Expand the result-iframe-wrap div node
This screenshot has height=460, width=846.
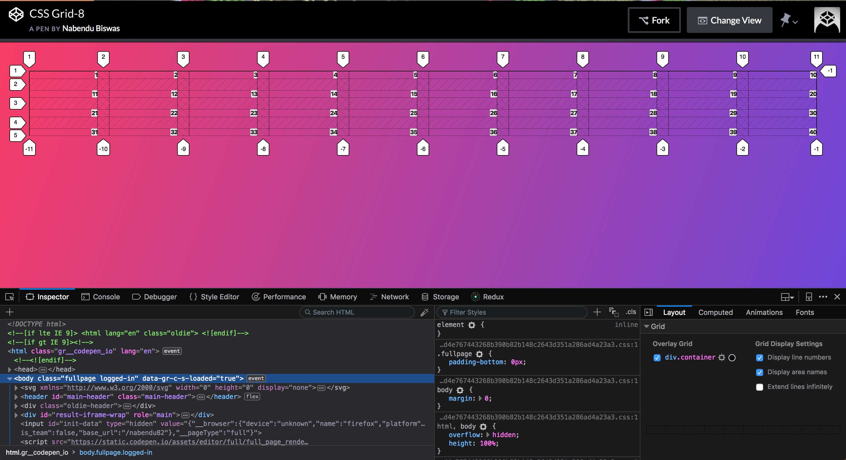[x=16, y=415]
